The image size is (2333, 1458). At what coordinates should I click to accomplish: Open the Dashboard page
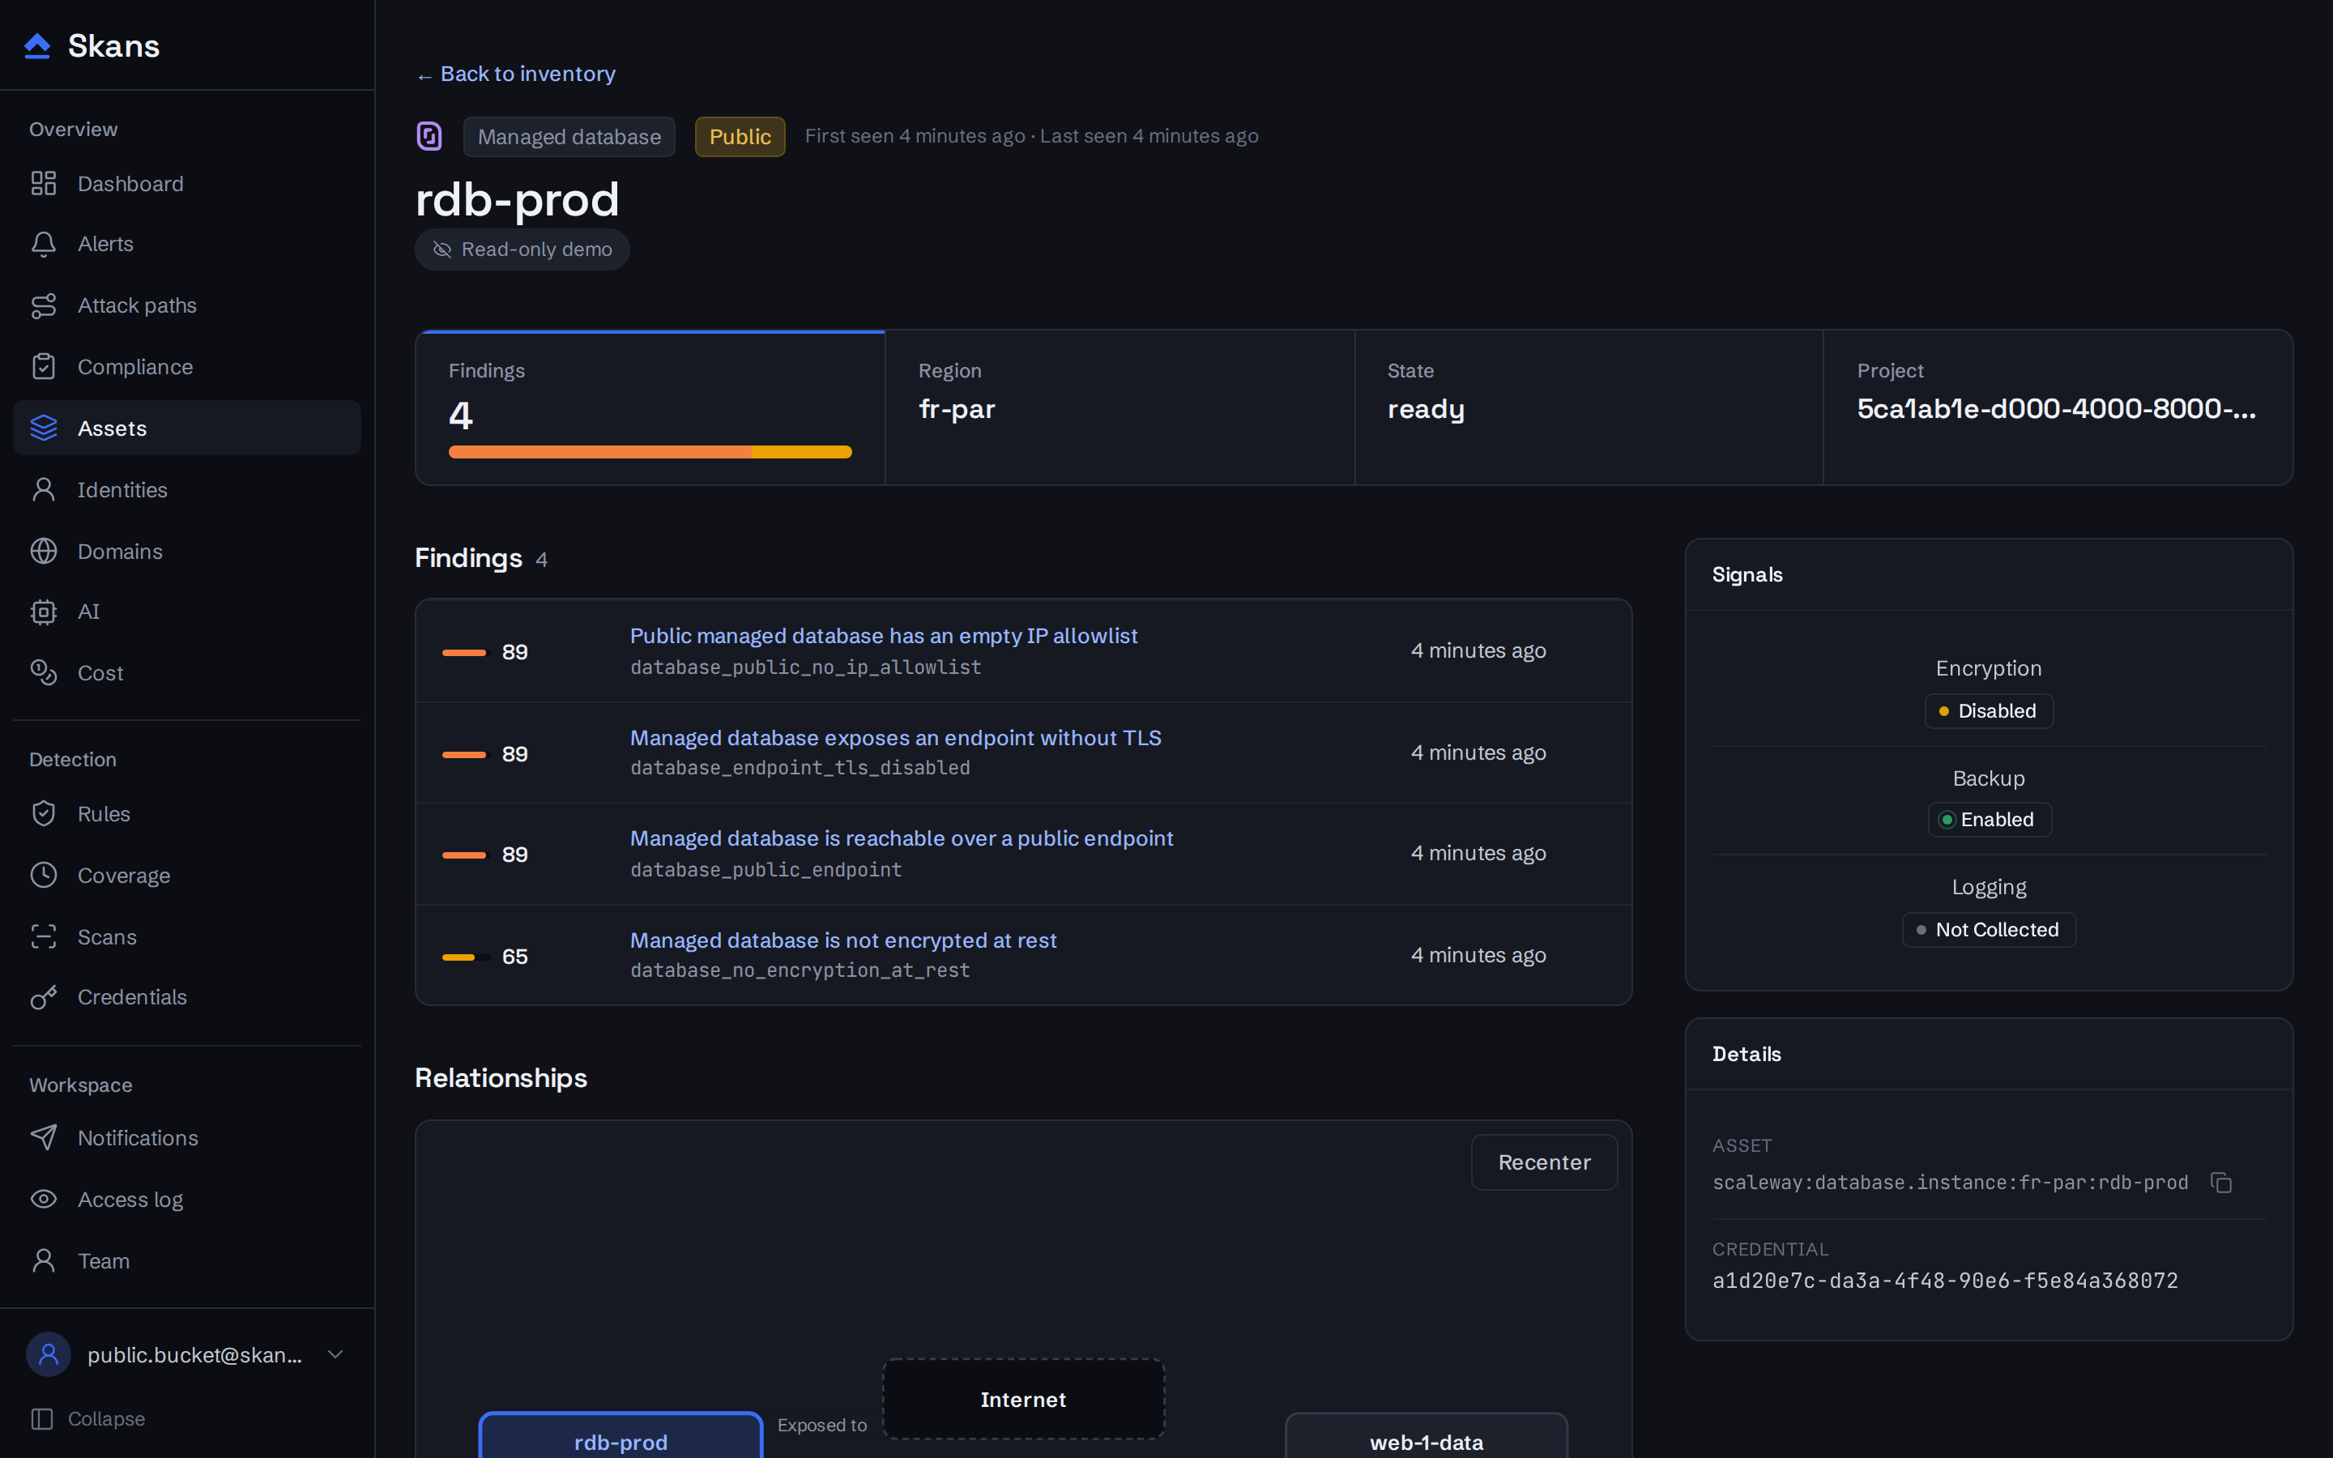point(187,183)
